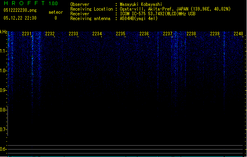Click time marker 2235
The width and height of the screenshot is (247, 157).
click(x=121, y=34)
